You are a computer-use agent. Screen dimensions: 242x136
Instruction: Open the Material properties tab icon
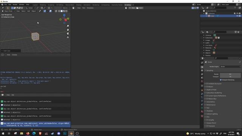point(202,111)
